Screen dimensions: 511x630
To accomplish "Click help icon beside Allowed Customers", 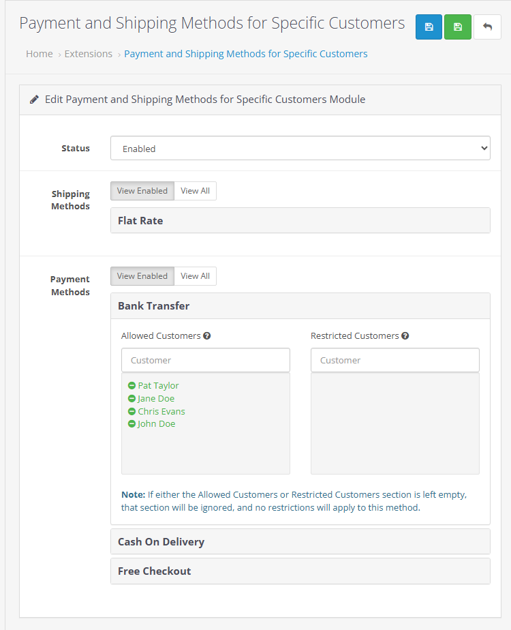I will pos(207,336).
